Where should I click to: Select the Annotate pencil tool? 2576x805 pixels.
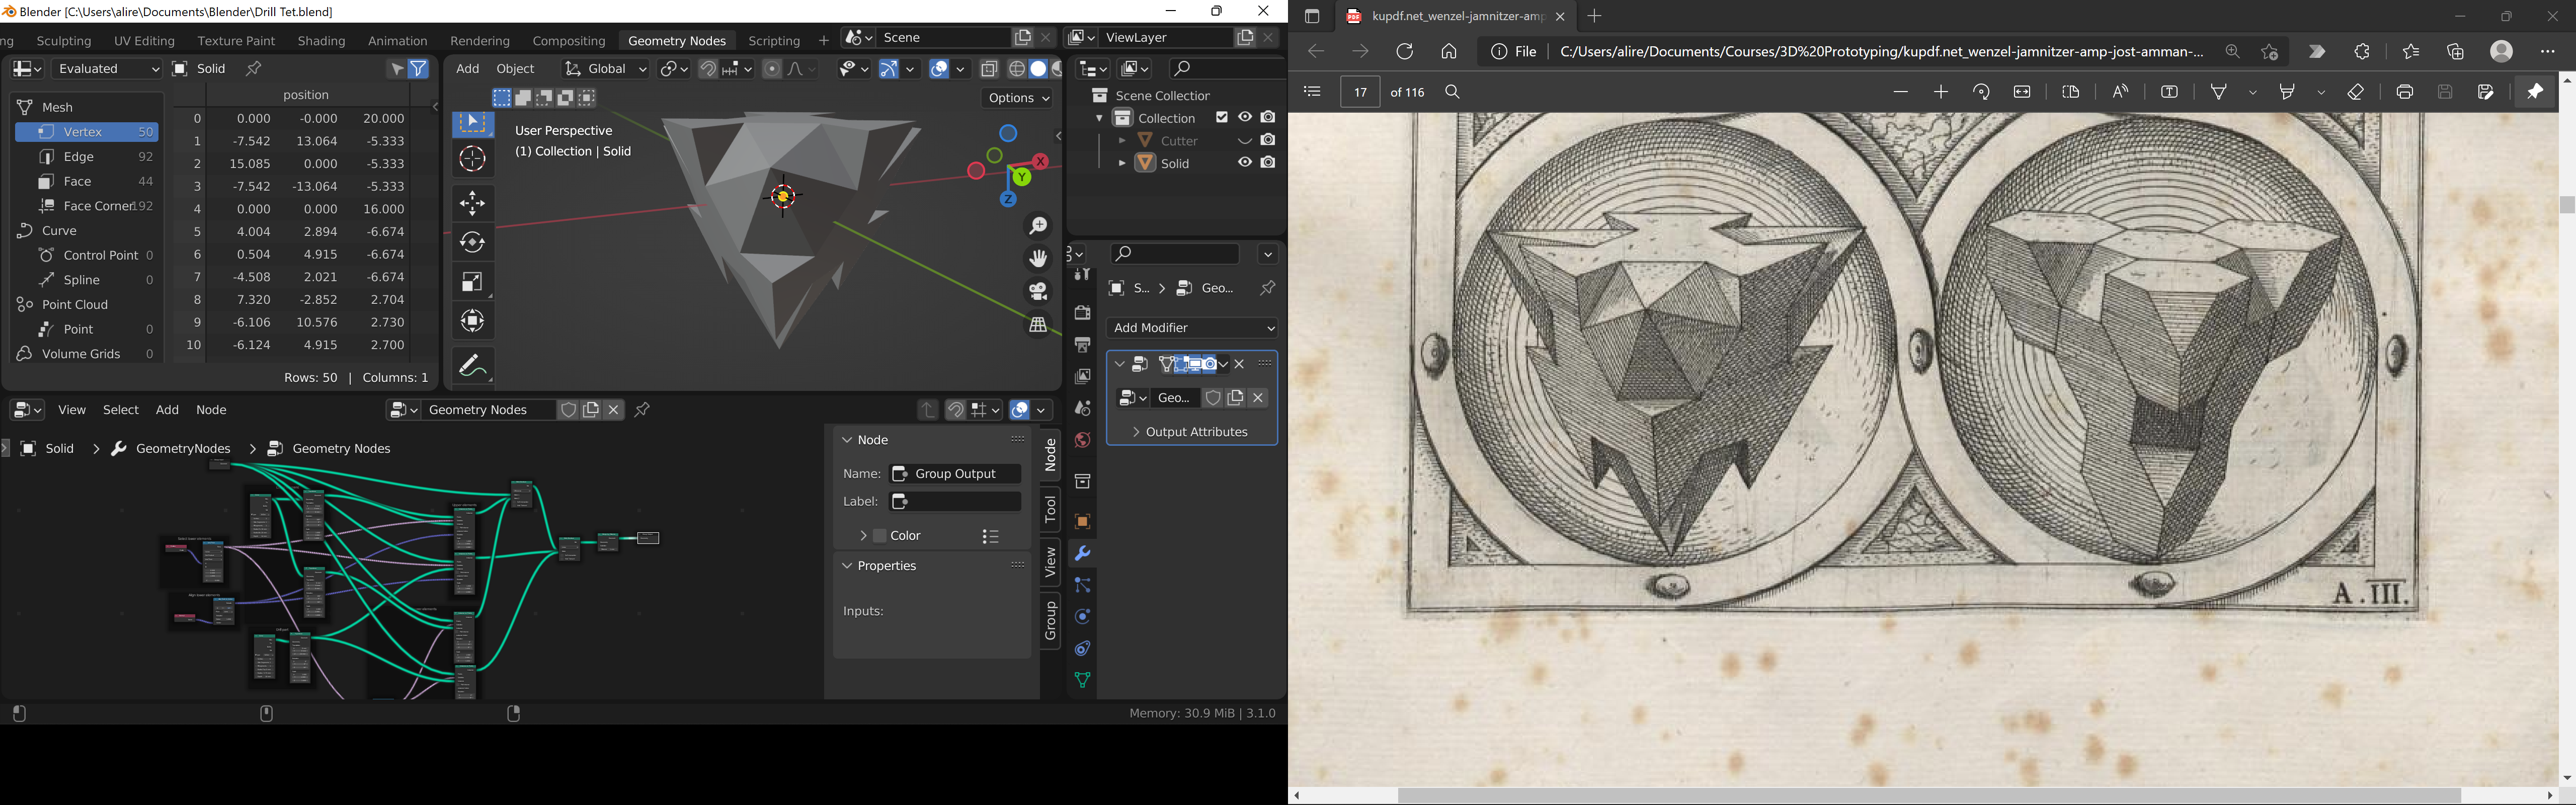(x=472, y=366)
